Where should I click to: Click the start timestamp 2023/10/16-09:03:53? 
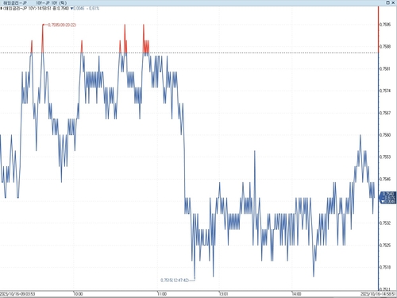point(17,294)
